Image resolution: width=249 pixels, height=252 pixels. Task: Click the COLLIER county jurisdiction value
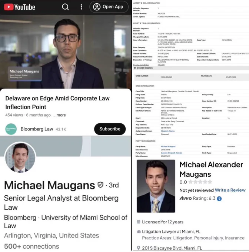click(x=161, y=65)
